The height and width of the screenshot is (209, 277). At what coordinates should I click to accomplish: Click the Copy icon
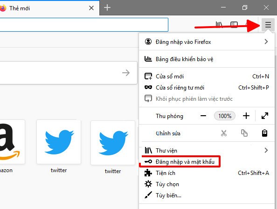point(244,133)
